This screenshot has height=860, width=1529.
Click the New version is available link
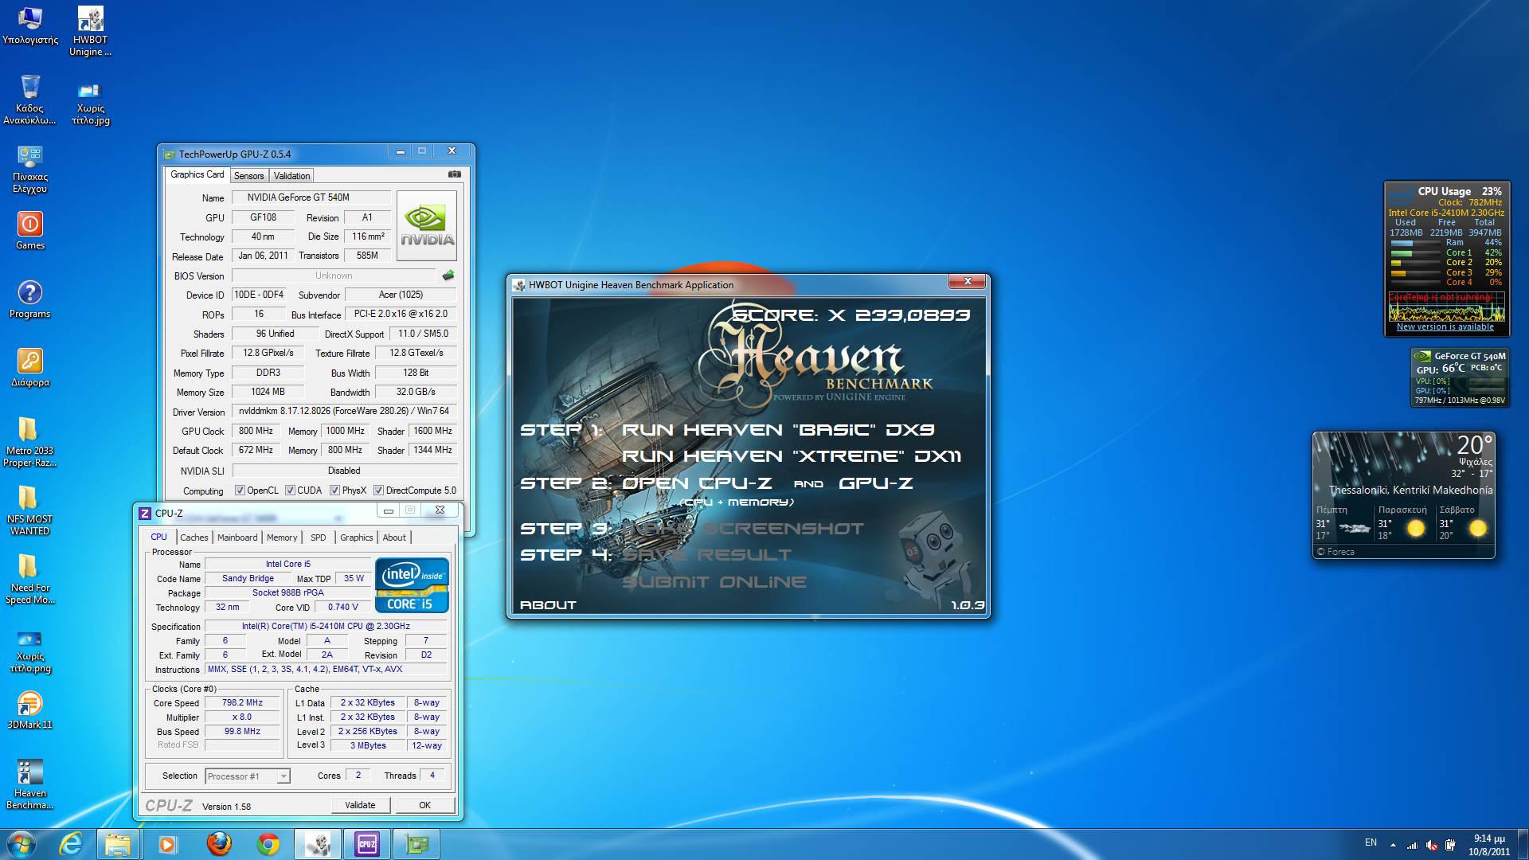pyautogui.click(x=1445, y=326)
